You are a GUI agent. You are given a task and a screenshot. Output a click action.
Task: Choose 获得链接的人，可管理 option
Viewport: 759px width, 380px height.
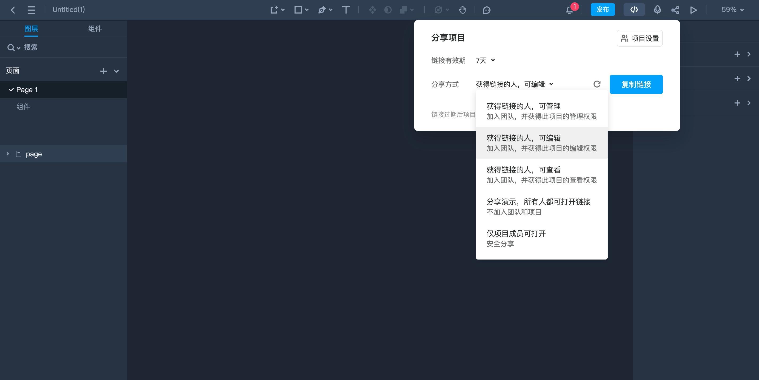tap(541, 111)
